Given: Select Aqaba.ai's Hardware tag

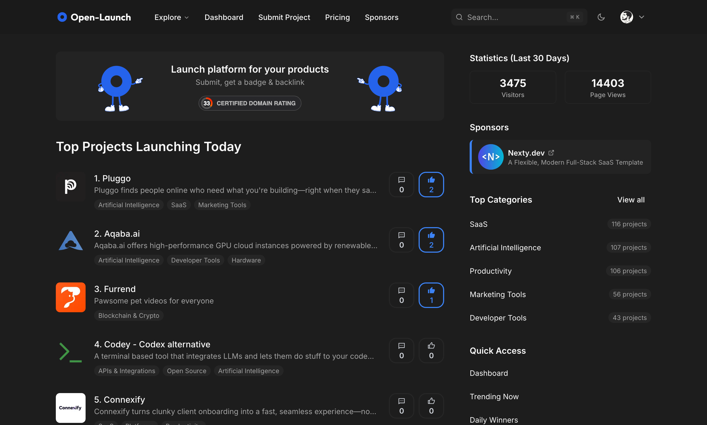Looking at the screenshot, I should (x=246, y=260).
